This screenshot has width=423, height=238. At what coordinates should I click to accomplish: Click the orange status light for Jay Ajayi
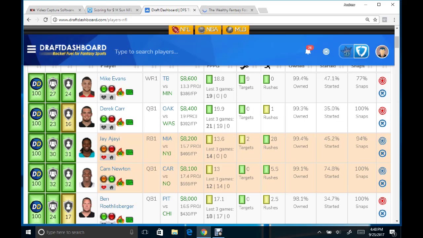pyautogui.click(x=103, y=149)
